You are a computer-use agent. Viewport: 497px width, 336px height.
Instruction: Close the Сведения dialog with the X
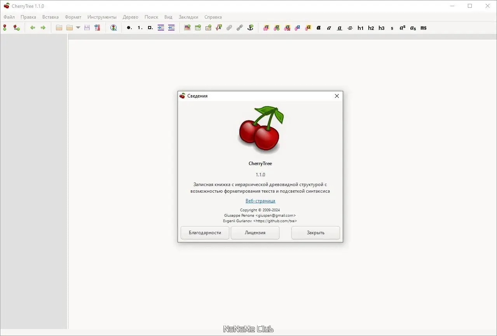tap(337, 96)
